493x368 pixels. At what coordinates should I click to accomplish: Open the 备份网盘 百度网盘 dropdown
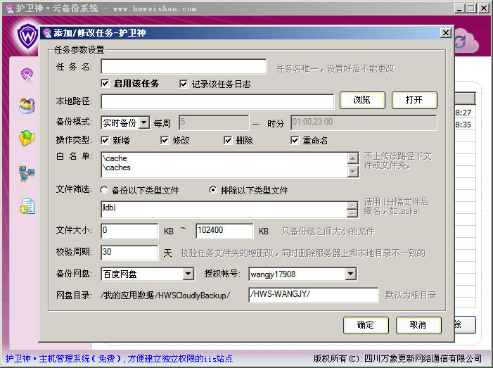coord(188,274)
